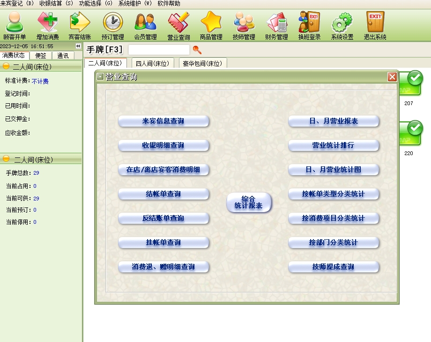Click the 手牌 number input field
This screenshot has width=431, height=342.
click(x=159, y=50)
